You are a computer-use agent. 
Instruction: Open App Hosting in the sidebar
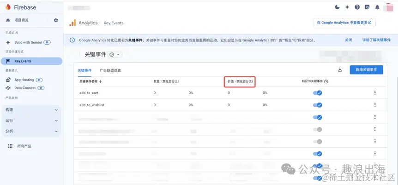[24, 80]
